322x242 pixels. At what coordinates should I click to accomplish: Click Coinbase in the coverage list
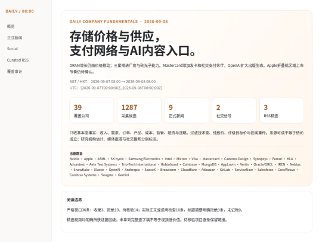coord(190,164)
